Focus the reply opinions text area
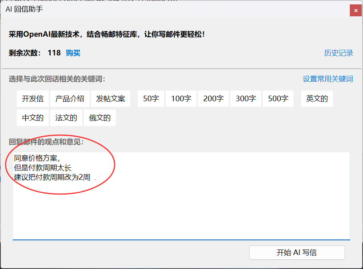The height and width of the screenshot is (269, 363). (181, 196)
